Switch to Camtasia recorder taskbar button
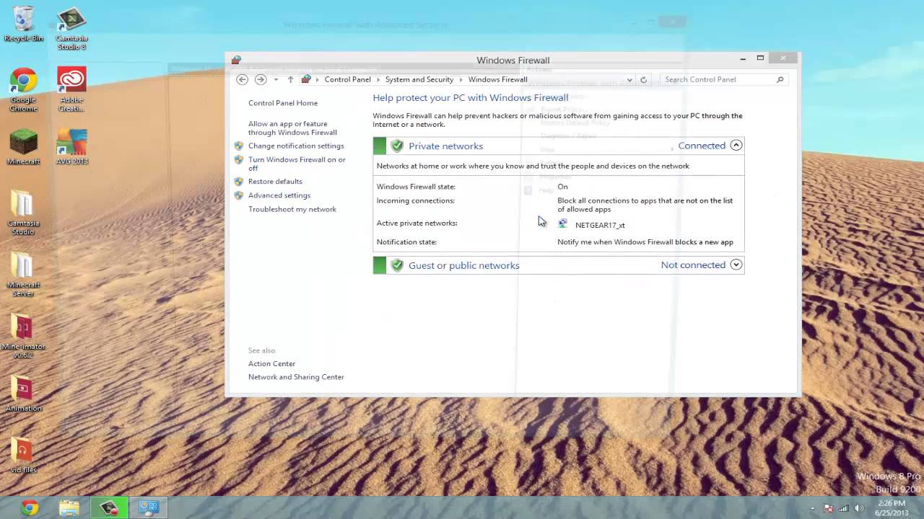Image resolution: width=924 pixels, height=519 pixels. click(109, 507)
